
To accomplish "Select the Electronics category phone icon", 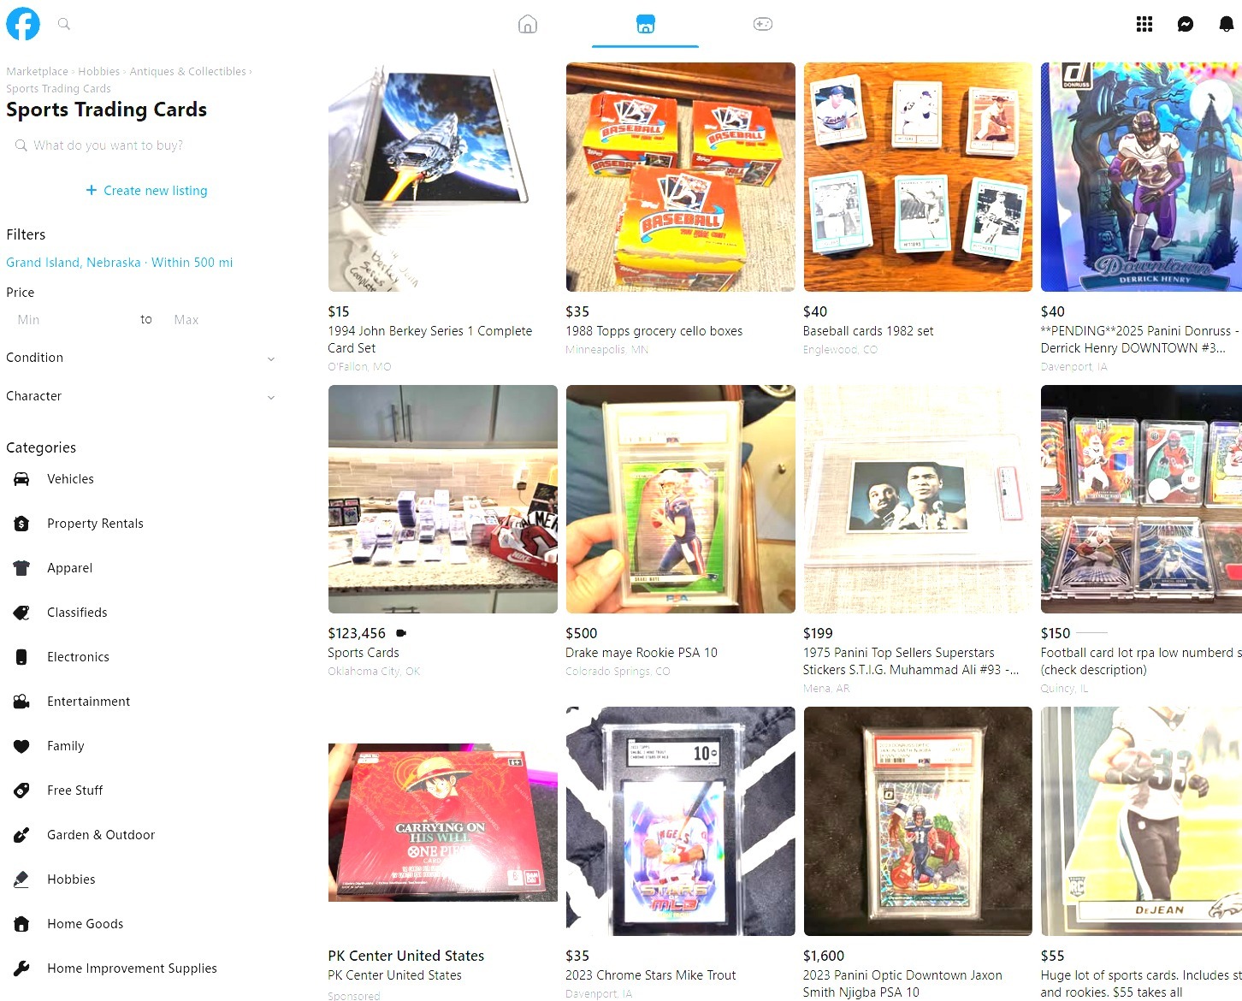I will (x=22, y=657).
